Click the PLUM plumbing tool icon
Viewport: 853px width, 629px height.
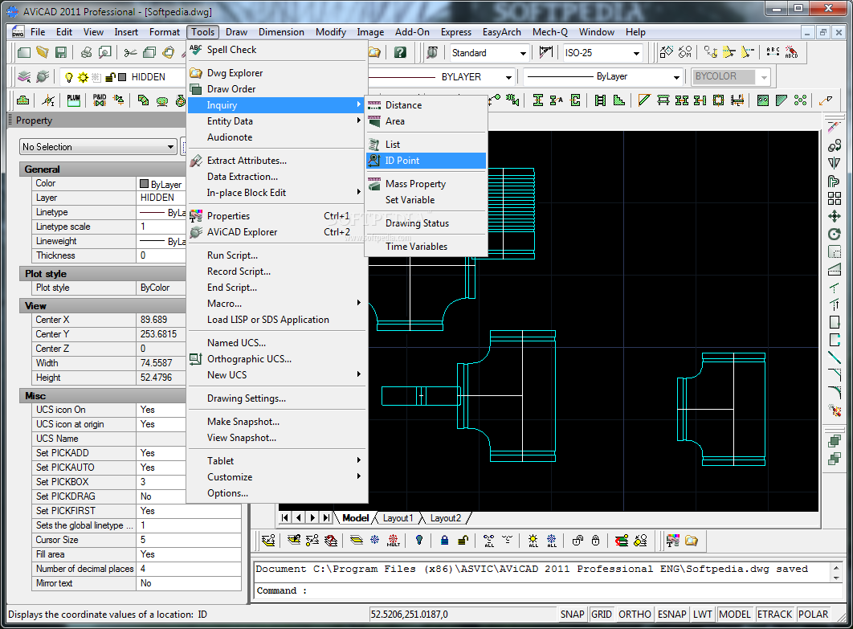[73, 100]
